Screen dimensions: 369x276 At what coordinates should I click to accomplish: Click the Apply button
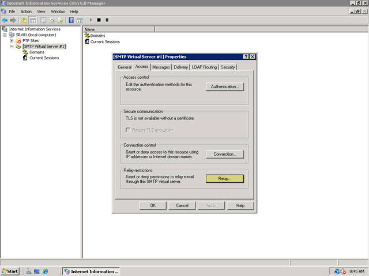click(211, 206)
